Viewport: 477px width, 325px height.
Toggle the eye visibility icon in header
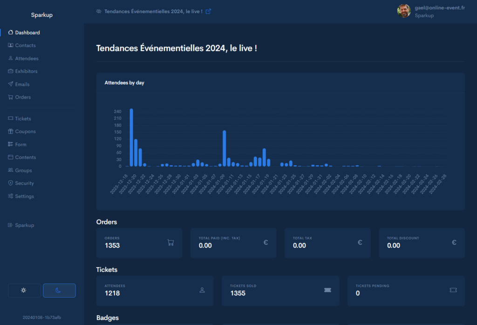(x=98, y=11)
